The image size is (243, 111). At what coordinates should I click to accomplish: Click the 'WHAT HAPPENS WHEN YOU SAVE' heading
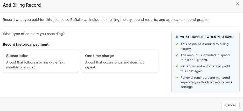point(207,37)
